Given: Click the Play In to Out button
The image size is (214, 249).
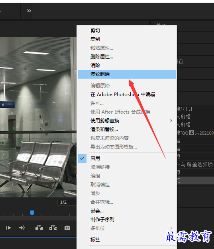Looking at the screenshot, I should pyautogui.click(x=9, y=228).
